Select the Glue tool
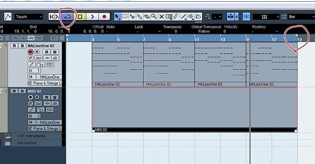The width and height of the screenshot is (315, 164). point(140,17)
